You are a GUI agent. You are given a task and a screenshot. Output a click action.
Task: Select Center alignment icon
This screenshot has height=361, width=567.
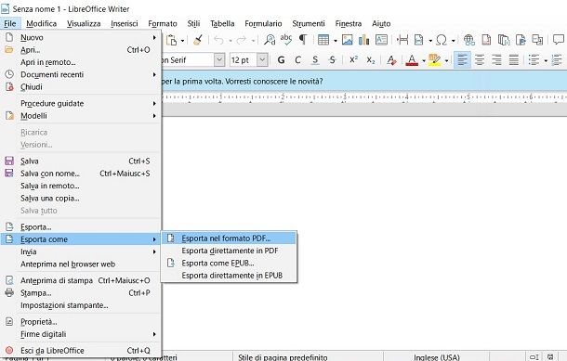480,60
